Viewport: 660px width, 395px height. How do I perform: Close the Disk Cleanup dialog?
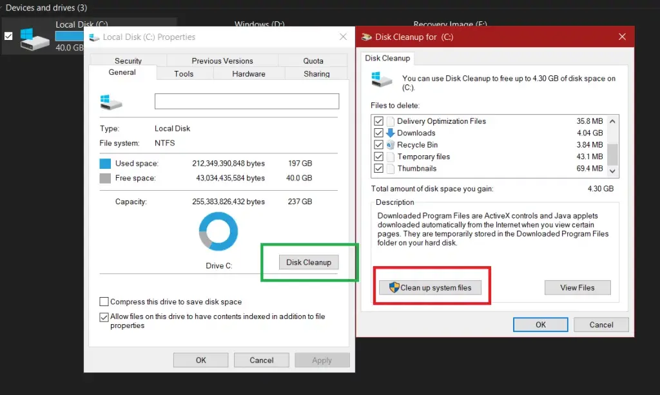[622, 37]
